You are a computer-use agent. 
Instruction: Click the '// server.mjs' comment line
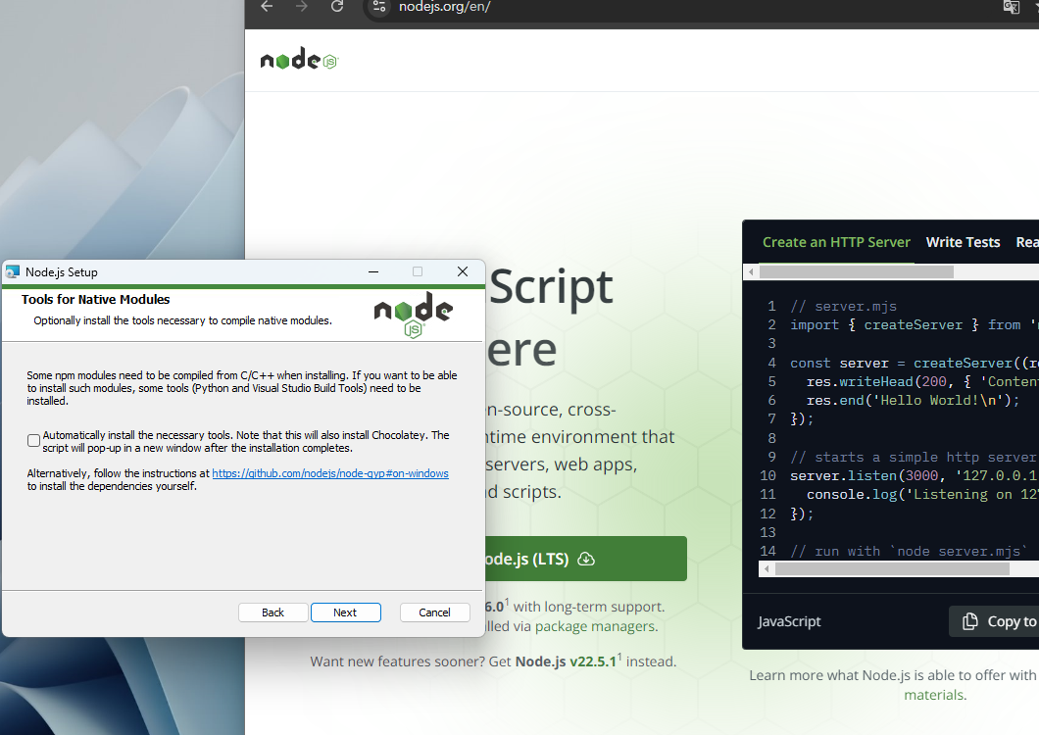(x=843, y=306)
